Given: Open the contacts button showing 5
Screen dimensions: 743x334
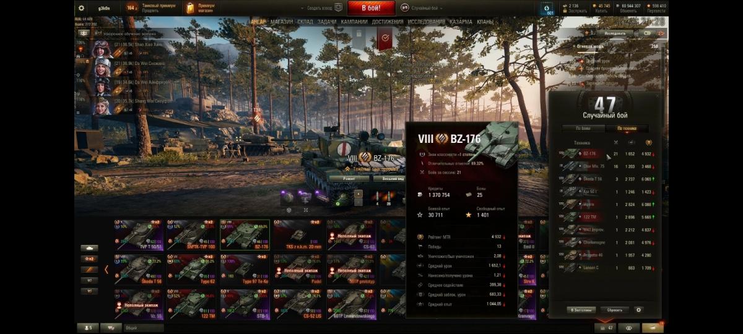Looking at the screenshot, I should pos(87,328).
